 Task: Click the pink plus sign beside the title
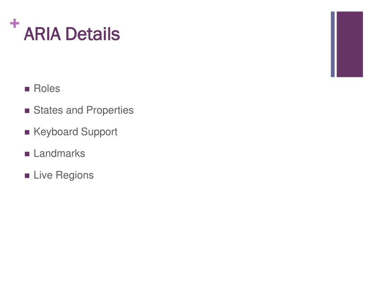[15, 23]
